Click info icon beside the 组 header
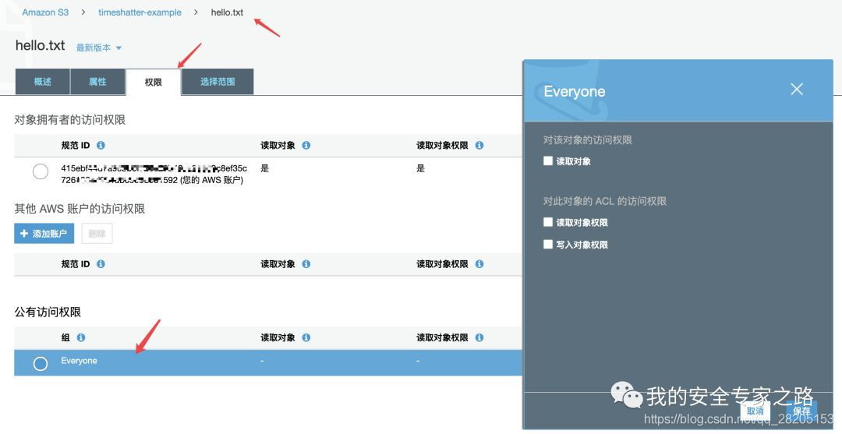Viewport: 842px width, 434px height. point(81,337)
